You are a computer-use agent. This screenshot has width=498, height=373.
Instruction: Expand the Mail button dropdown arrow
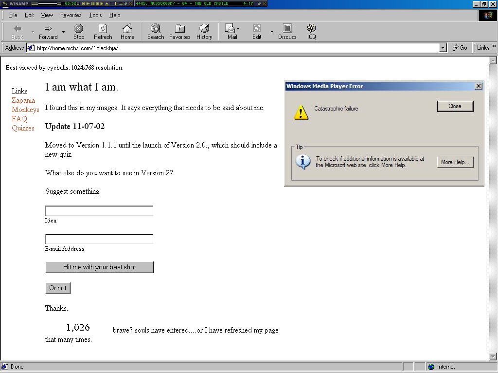coord(238,29)
